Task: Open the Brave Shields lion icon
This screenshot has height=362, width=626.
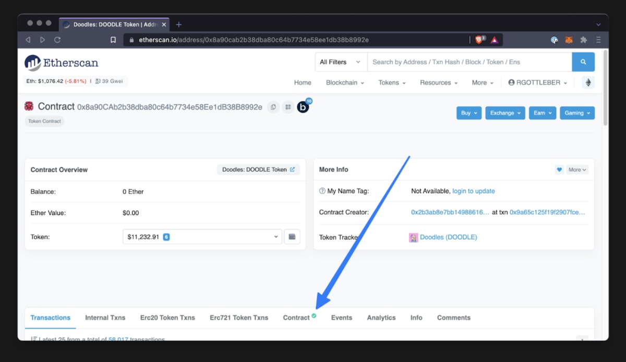Action: 479,40
